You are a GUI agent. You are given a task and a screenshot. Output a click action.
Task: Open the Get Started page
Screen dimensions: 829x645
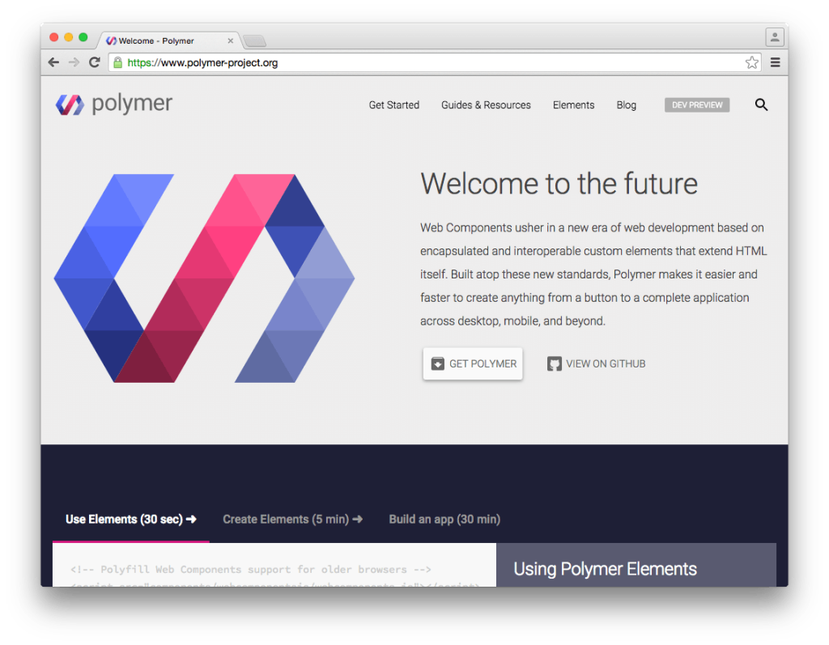point(393,104)
